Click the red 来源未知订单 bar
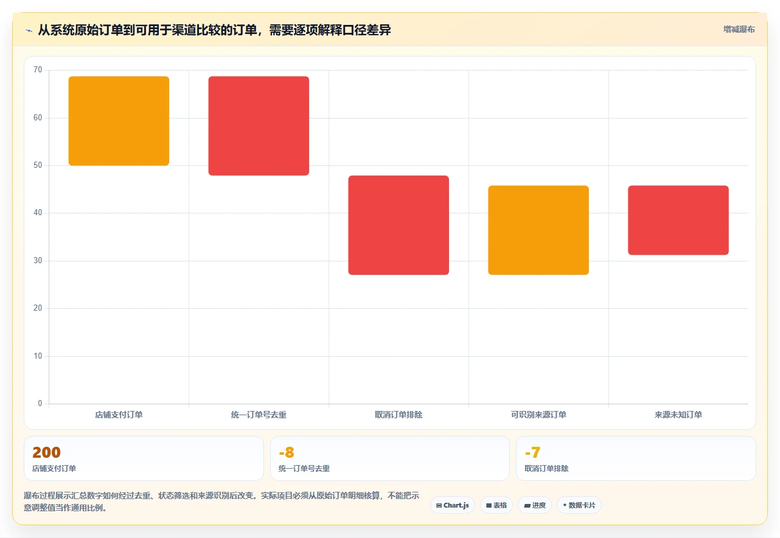 [678, 220]
